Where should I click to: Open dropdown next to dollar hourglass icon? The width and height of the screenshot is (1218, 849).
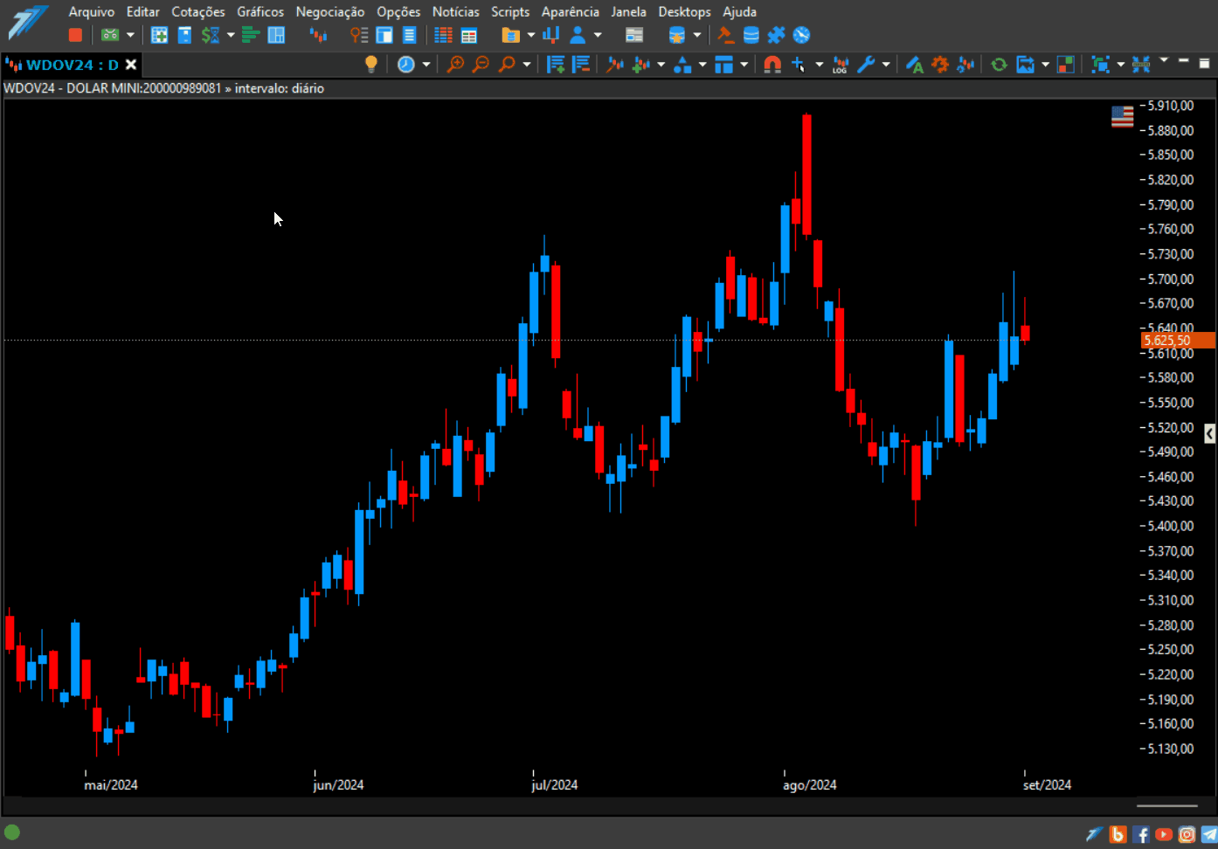click(231, 35)
